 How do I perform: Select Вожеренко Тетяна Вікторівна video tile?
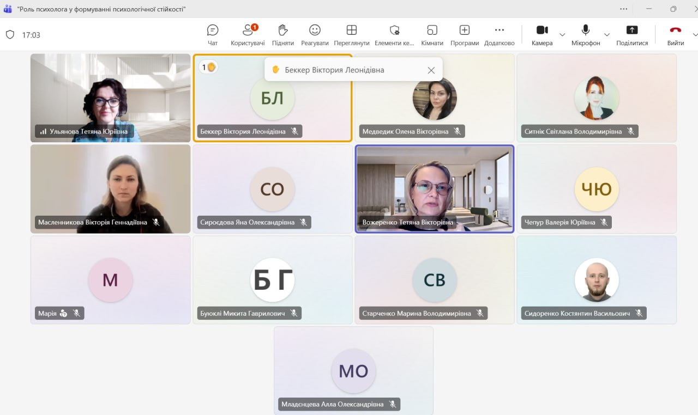(435, 188)
